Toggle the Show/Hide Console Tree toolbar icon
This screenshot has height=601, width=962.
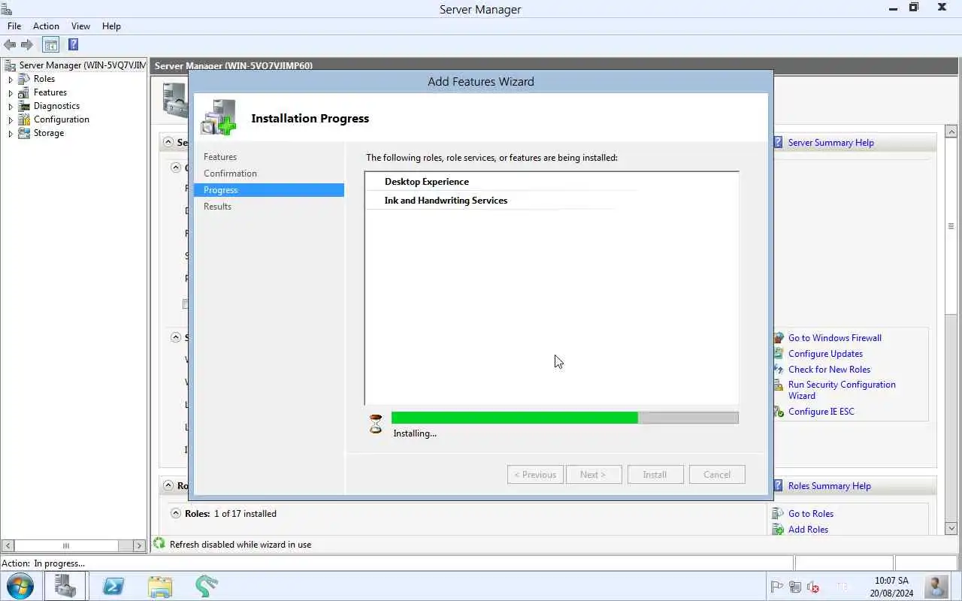[x=50, y=44]
